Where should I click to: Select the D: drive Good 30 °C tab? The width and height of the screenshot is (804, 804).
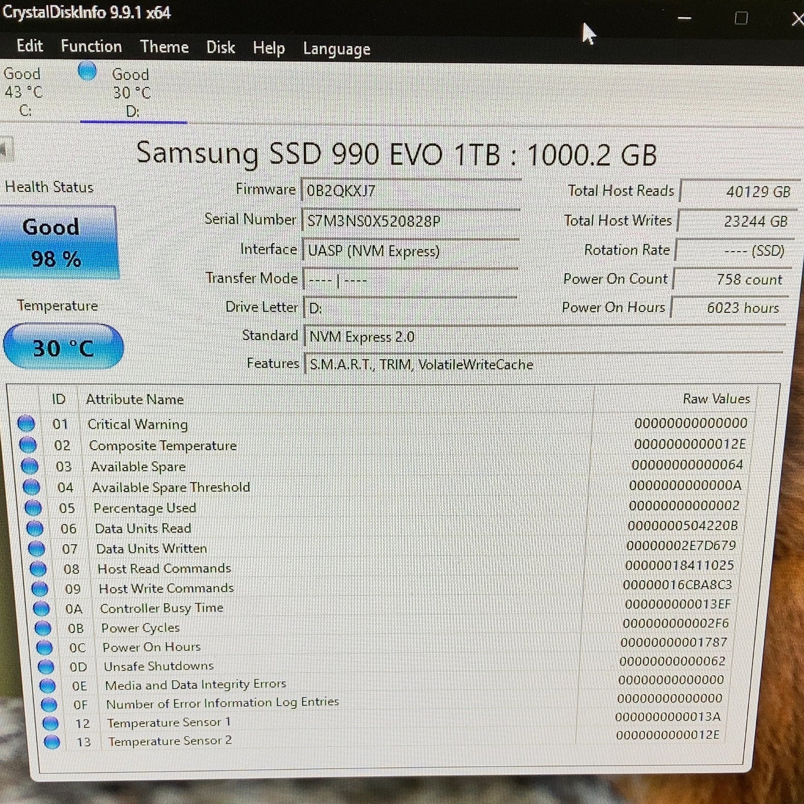[134, 92]
